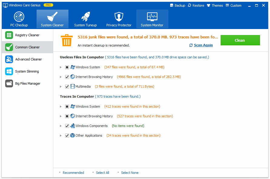
Task: Switch to the PC Checkup tab
Action: point(19,19)
